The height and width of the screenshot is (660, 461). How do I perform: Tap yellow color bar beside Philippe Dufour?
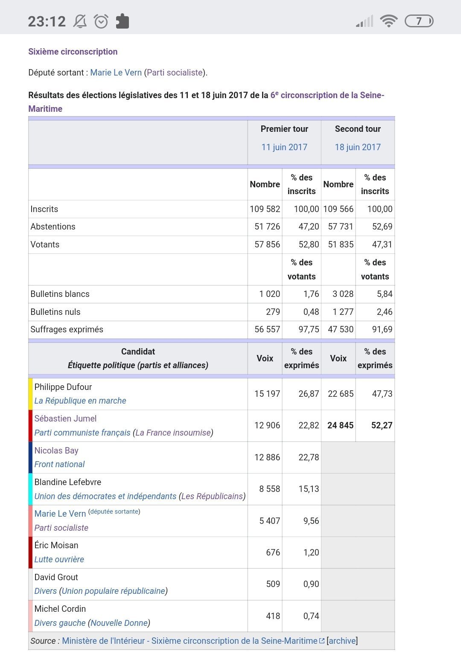[x=30, y=394]
